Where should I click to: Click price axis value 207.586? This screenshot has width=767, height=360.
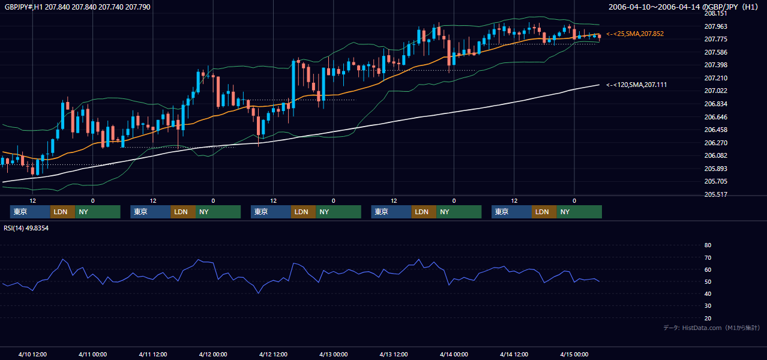(715, 52)
